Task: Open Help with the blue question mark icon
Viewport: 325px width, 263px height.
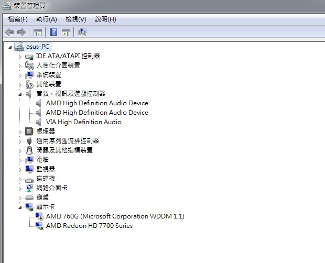Action: pos(53,32)
